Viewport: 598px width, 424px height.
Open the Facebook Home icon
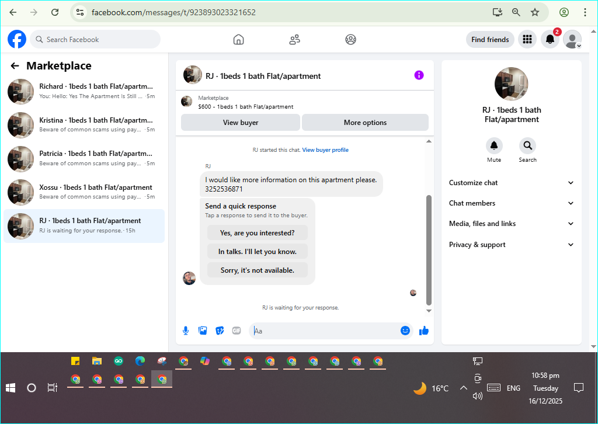pyautogui.click(x=238, y=39)
